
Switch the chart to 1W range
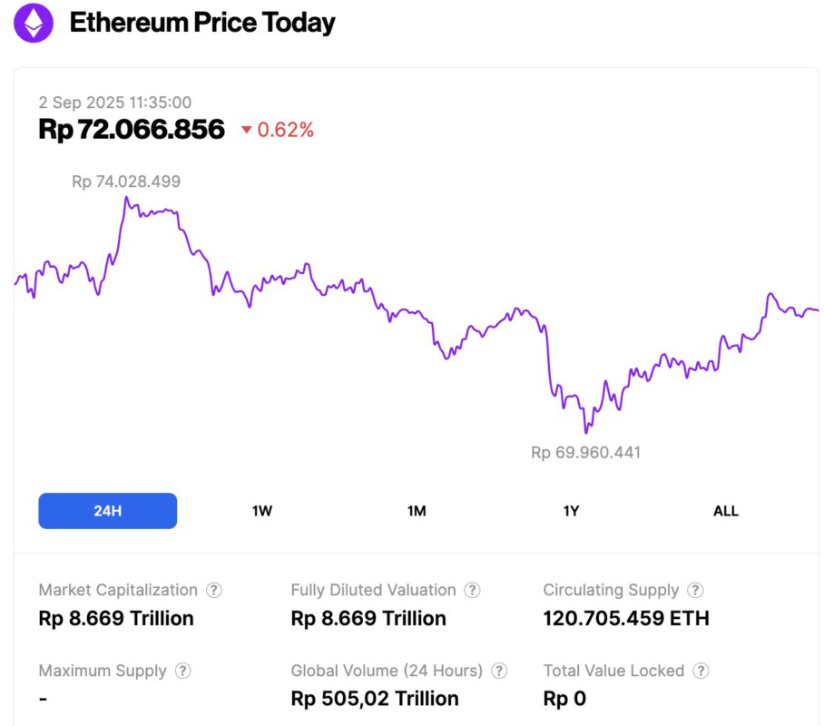pyautogui.click(x=262, y=511)
